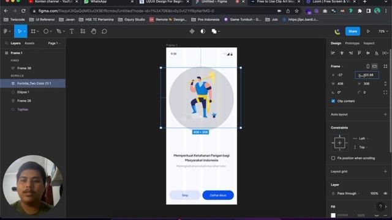Click the user avatar in toolbar
Screen dimensions: 392x220
tap(337, 31)
